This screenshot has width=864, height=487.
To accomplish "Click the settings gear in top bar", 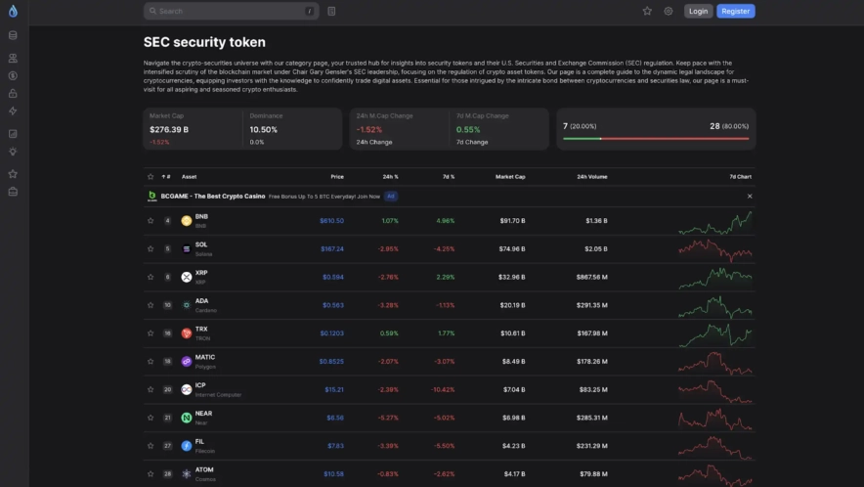I will point(669,12).
